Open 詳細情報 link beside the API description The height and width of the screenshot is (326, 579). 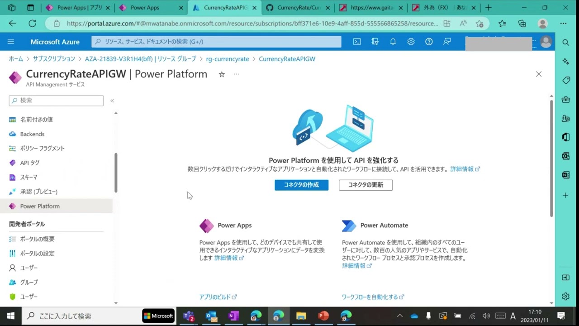[x=465, y=169]
